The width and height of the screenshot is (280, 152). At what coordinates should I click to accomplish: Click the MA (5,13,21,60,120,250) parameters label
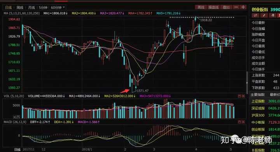click(x=22, y=13)
